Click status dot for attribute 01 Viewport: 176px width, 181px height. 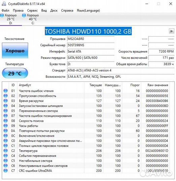(5, 91)
